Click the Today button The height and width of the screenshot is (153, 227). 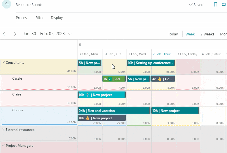click(173, 34)
